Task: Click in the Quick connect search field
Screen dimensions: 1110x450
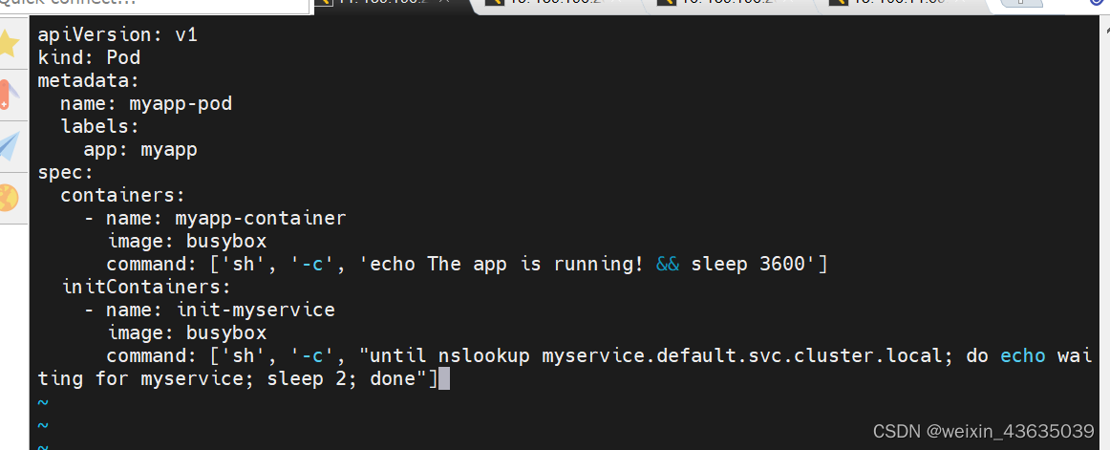Action: tap(155, 6)
